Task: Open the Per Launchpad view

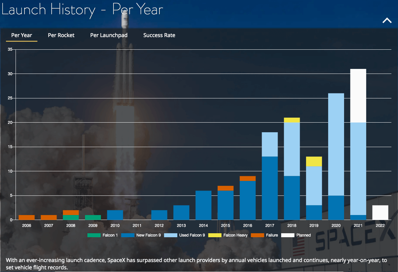Action: (109, 35)
